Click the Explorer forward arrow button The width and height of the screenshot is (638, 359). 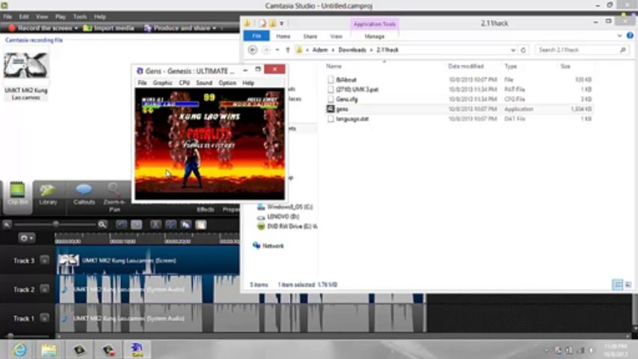(266, 50)
